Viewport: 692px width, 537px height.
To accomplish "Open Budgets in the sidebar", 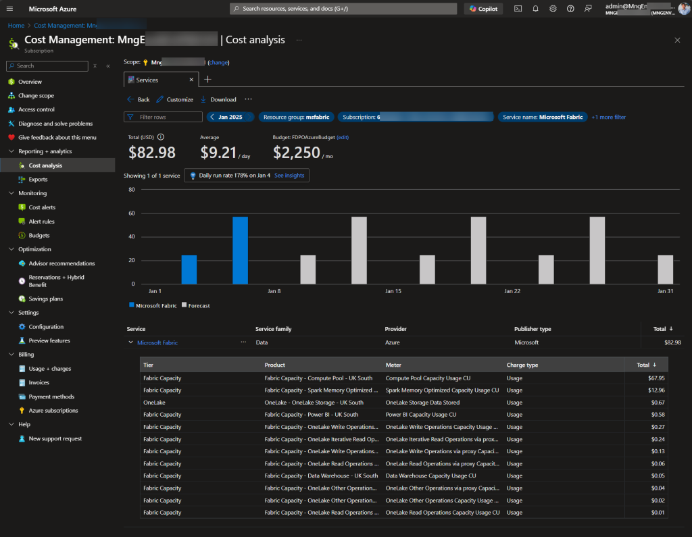I will [x=39, y=236].
